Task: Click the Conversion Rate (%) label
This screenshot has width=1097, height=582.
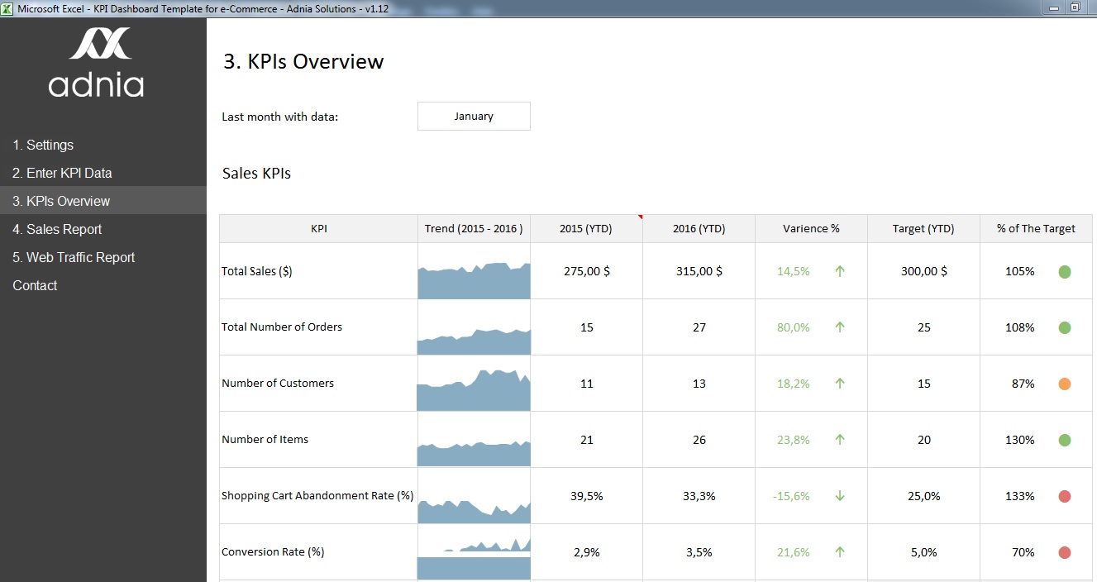Action: click(273, 552)
